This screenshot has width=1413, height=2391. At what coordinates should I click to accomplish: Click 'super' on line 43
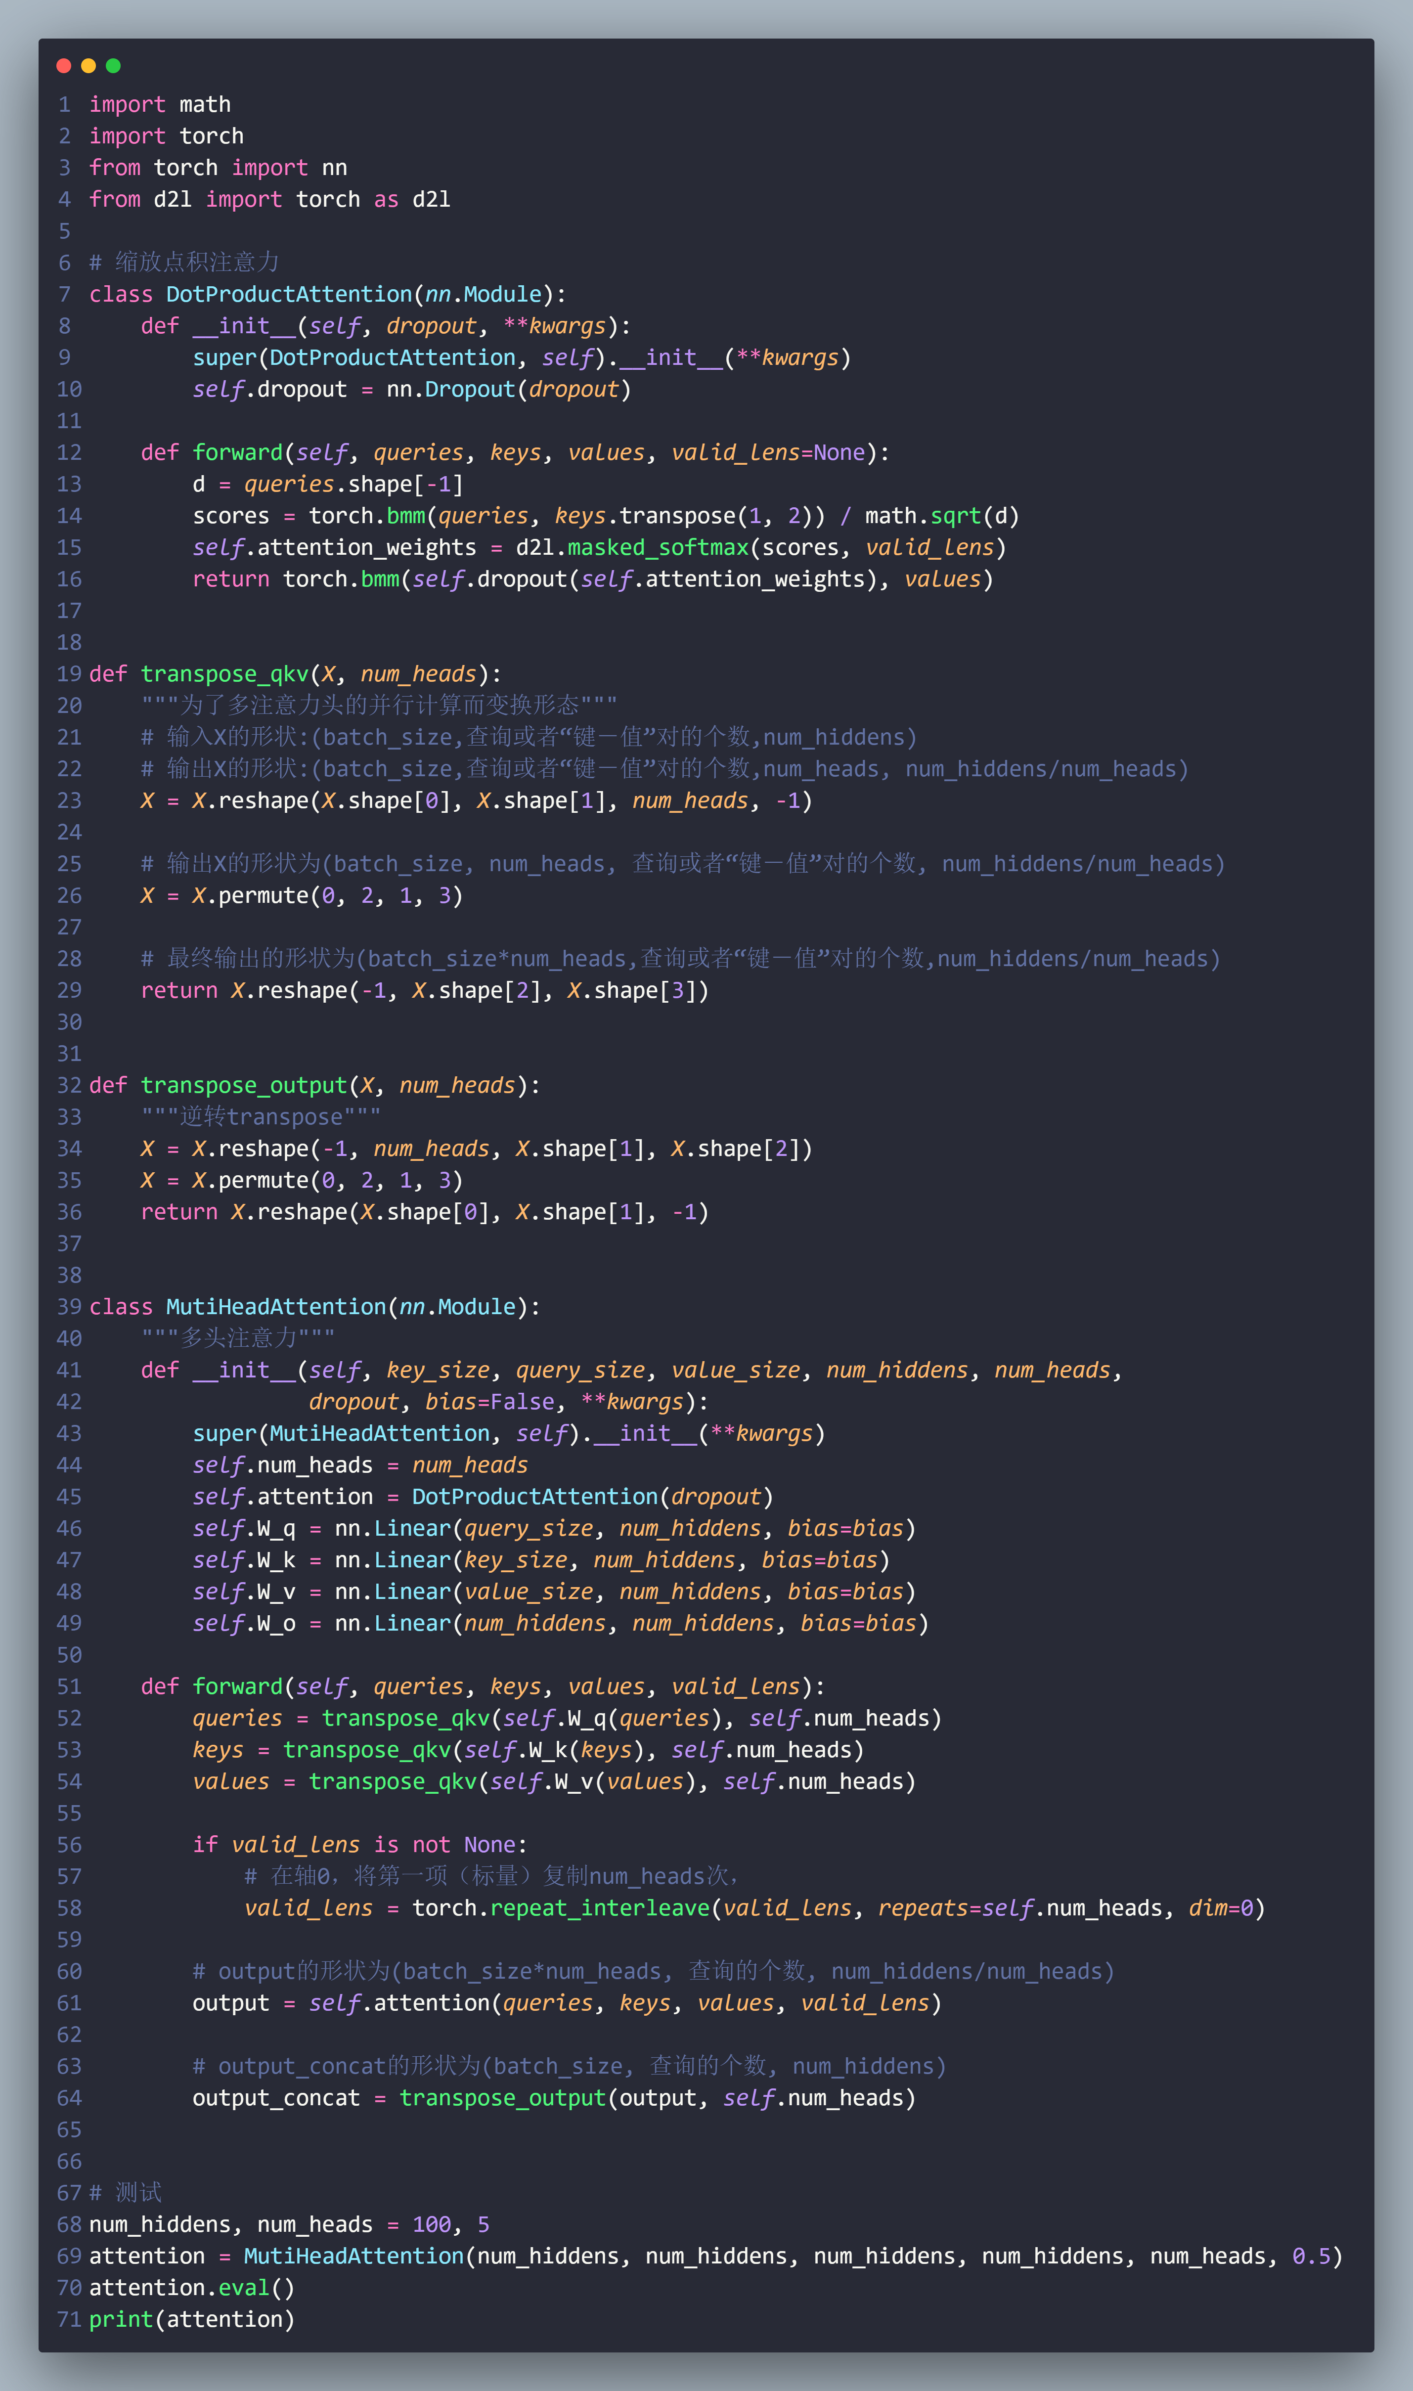click(224, 1434)
